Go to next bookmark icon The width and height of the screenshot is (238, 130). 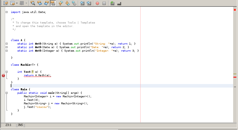67,3
